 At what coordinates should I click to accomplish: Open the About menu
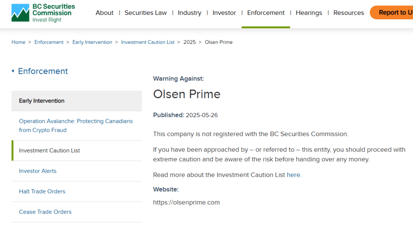tap(104, 12)
